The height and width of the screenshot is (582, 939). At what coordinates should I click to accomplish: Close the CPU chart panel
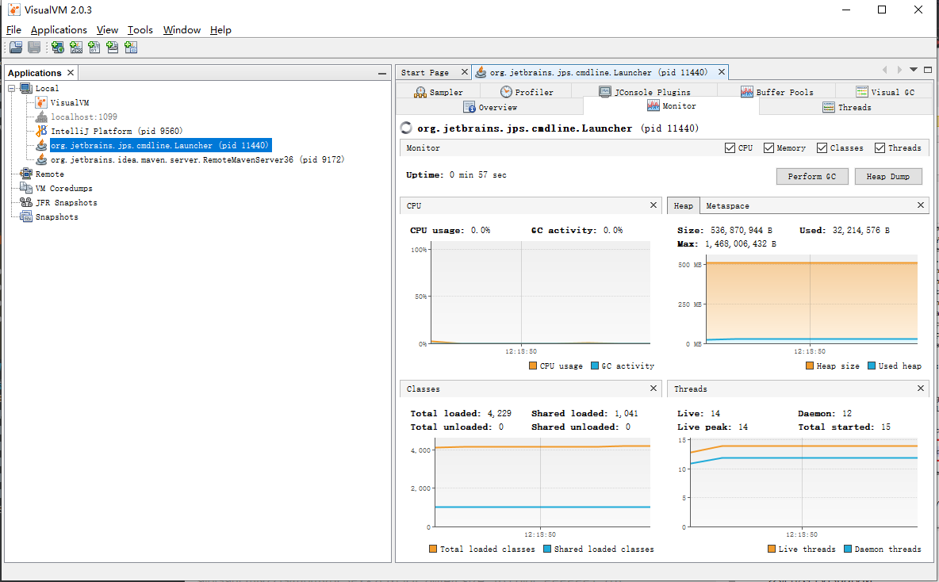653,205
